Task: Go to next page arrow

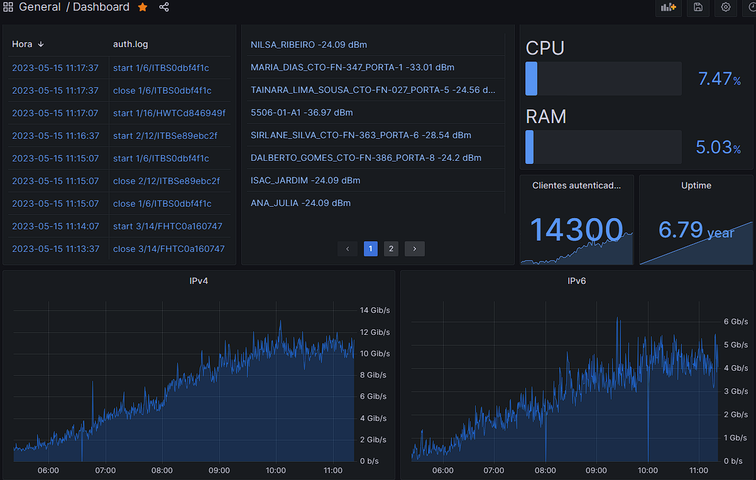Action: coord(415,249)
